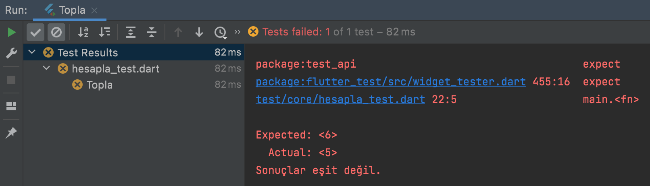Open wrench settings icon in sidebar

[11, 53]
